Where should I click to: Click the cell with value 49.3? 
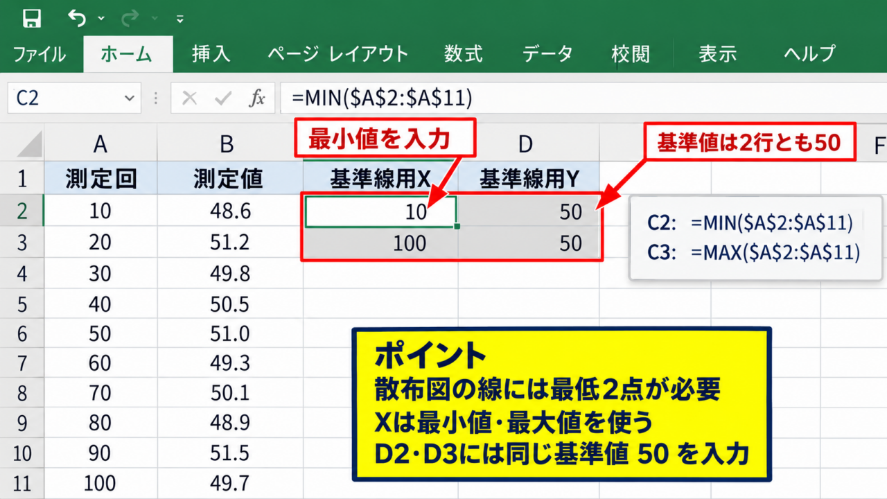click(x=231, y=363)
